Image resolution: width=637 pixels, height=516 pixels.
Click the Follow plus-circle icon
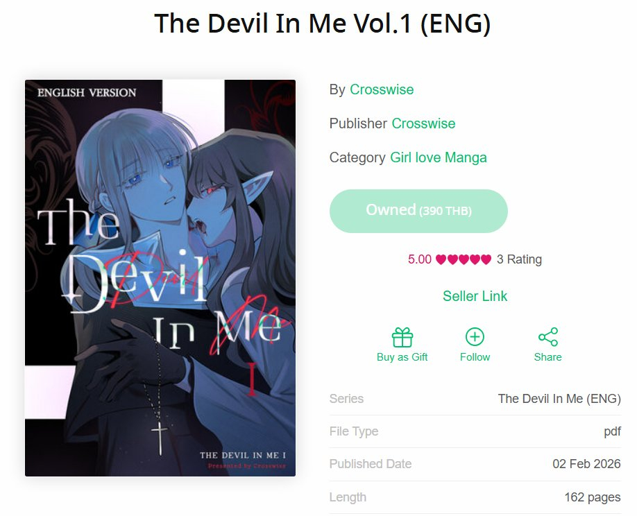point(475,337)
